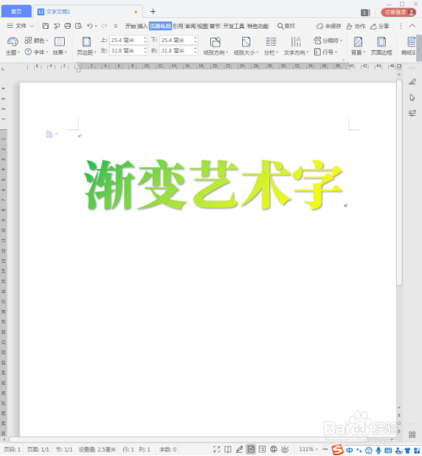
Task: Click the 页面: 1/1 status entry
Action: pos(38,449)
